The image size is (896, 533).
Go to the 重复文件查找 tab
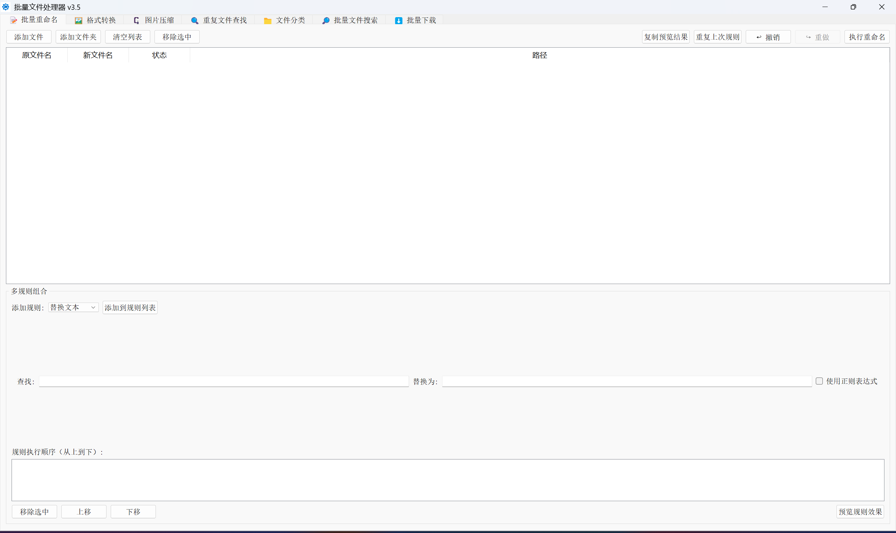coord(219,20)
